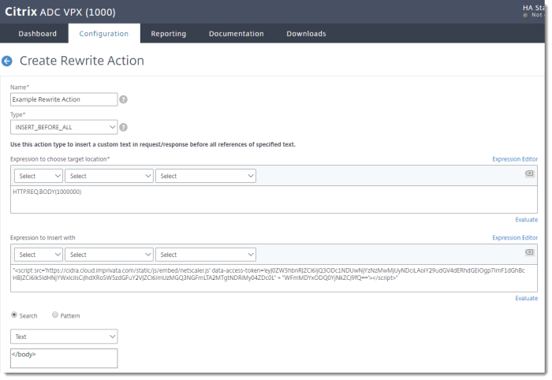The image size is (552, 380).
Task: Open the Text search type dropdown
Action: 64,337
